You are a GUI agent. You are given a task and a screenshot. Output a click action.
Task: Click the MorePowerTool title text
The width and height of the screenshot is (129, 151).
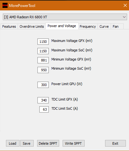pyautogui.click(x=22, y=6)
